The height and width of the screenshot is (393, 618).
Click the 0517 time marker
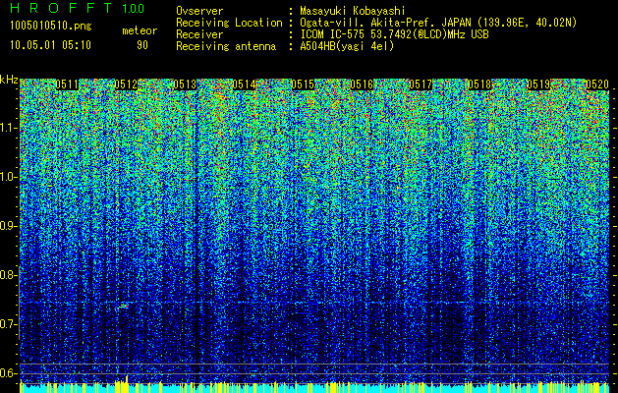click(x=421, y=84)
